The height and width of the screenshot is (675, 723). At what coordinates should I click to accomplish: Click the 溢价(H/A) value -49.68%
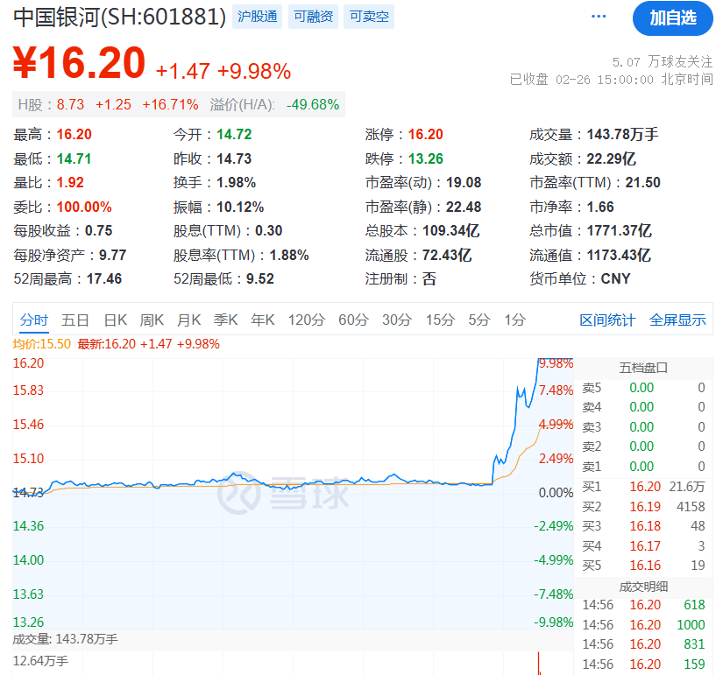pyautogui.click(x=313, y=104)
